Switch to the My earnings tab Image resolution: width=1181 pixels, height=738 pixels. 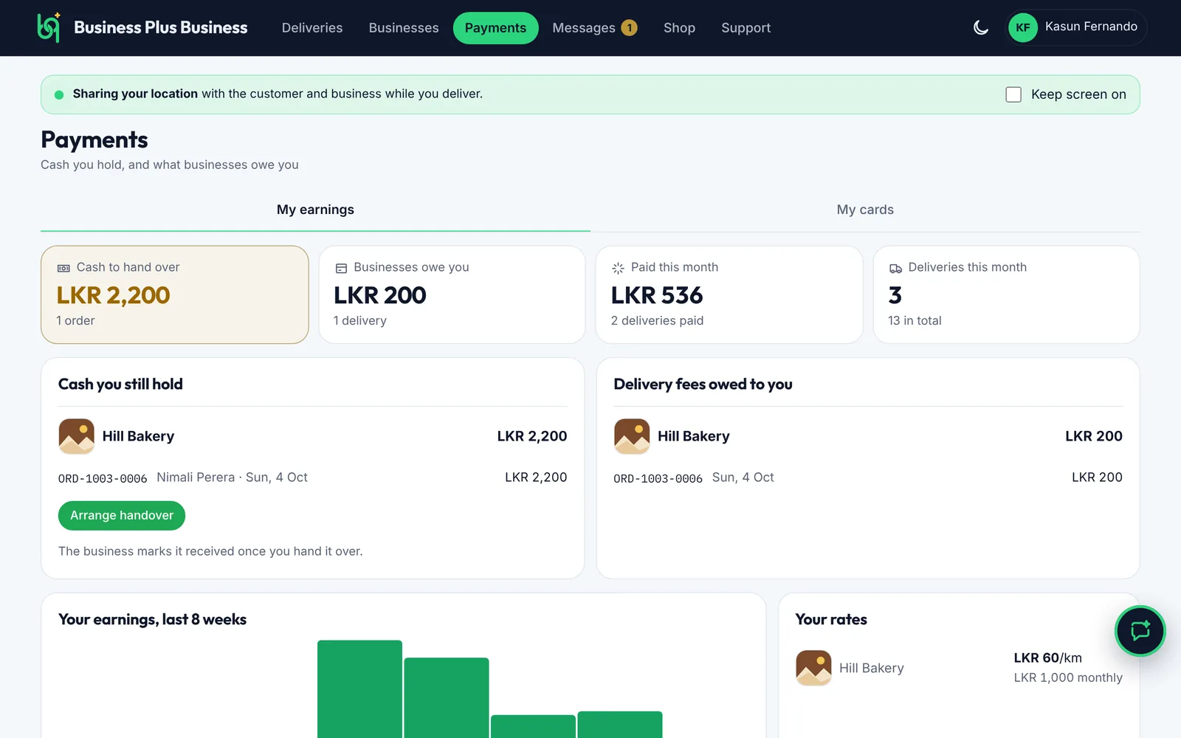click(x=315, y=210)
